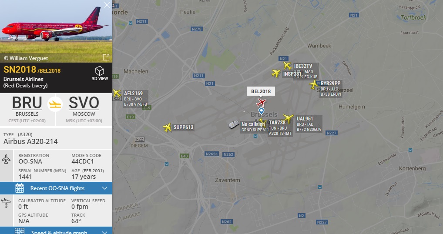Select the SUPP613 aircraft icon

coord(167,127)
